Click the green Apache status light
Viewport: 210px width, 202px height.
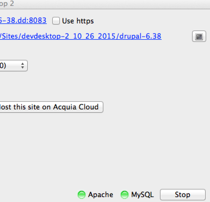(82, 194)
